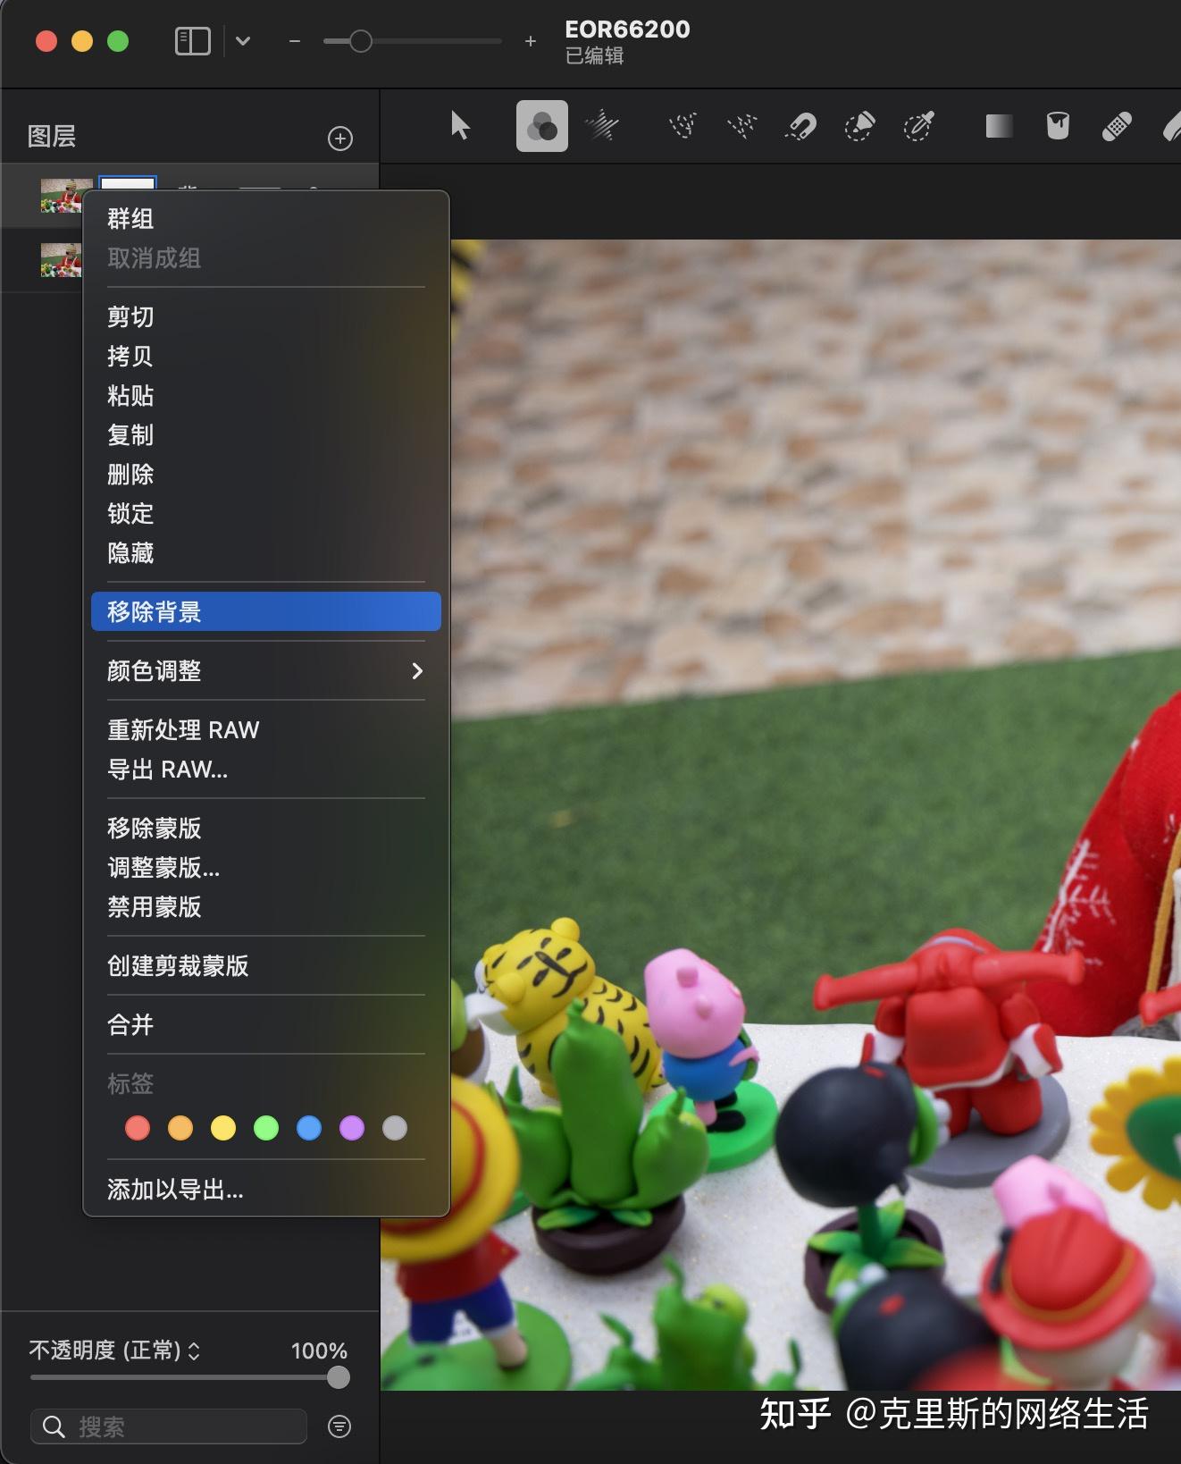Select 粘贴 menu entry
The height and width of the screenshot is (1464, 1181).
[x=266, y=396]
